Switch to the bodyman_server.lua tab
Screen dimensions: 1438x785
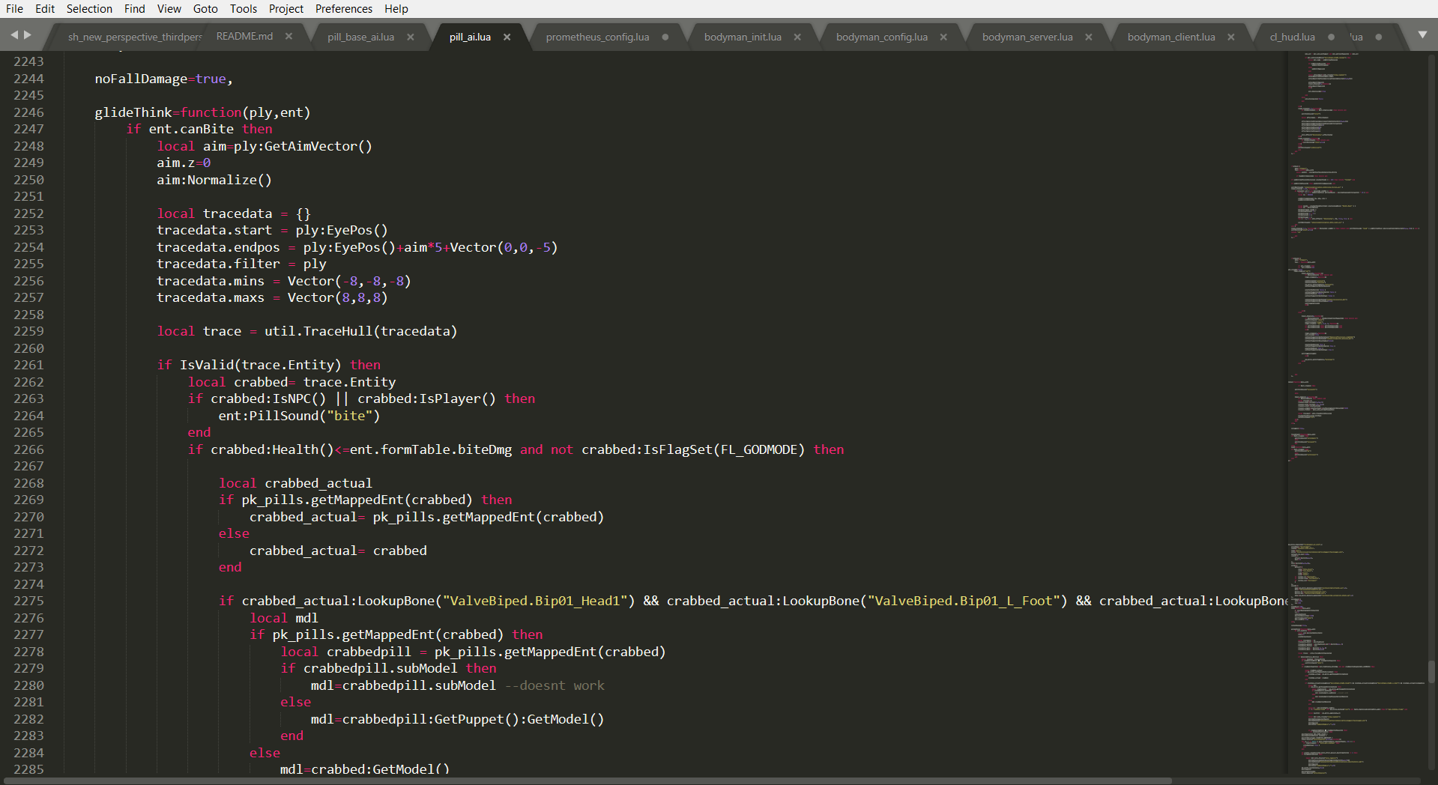1027,37
